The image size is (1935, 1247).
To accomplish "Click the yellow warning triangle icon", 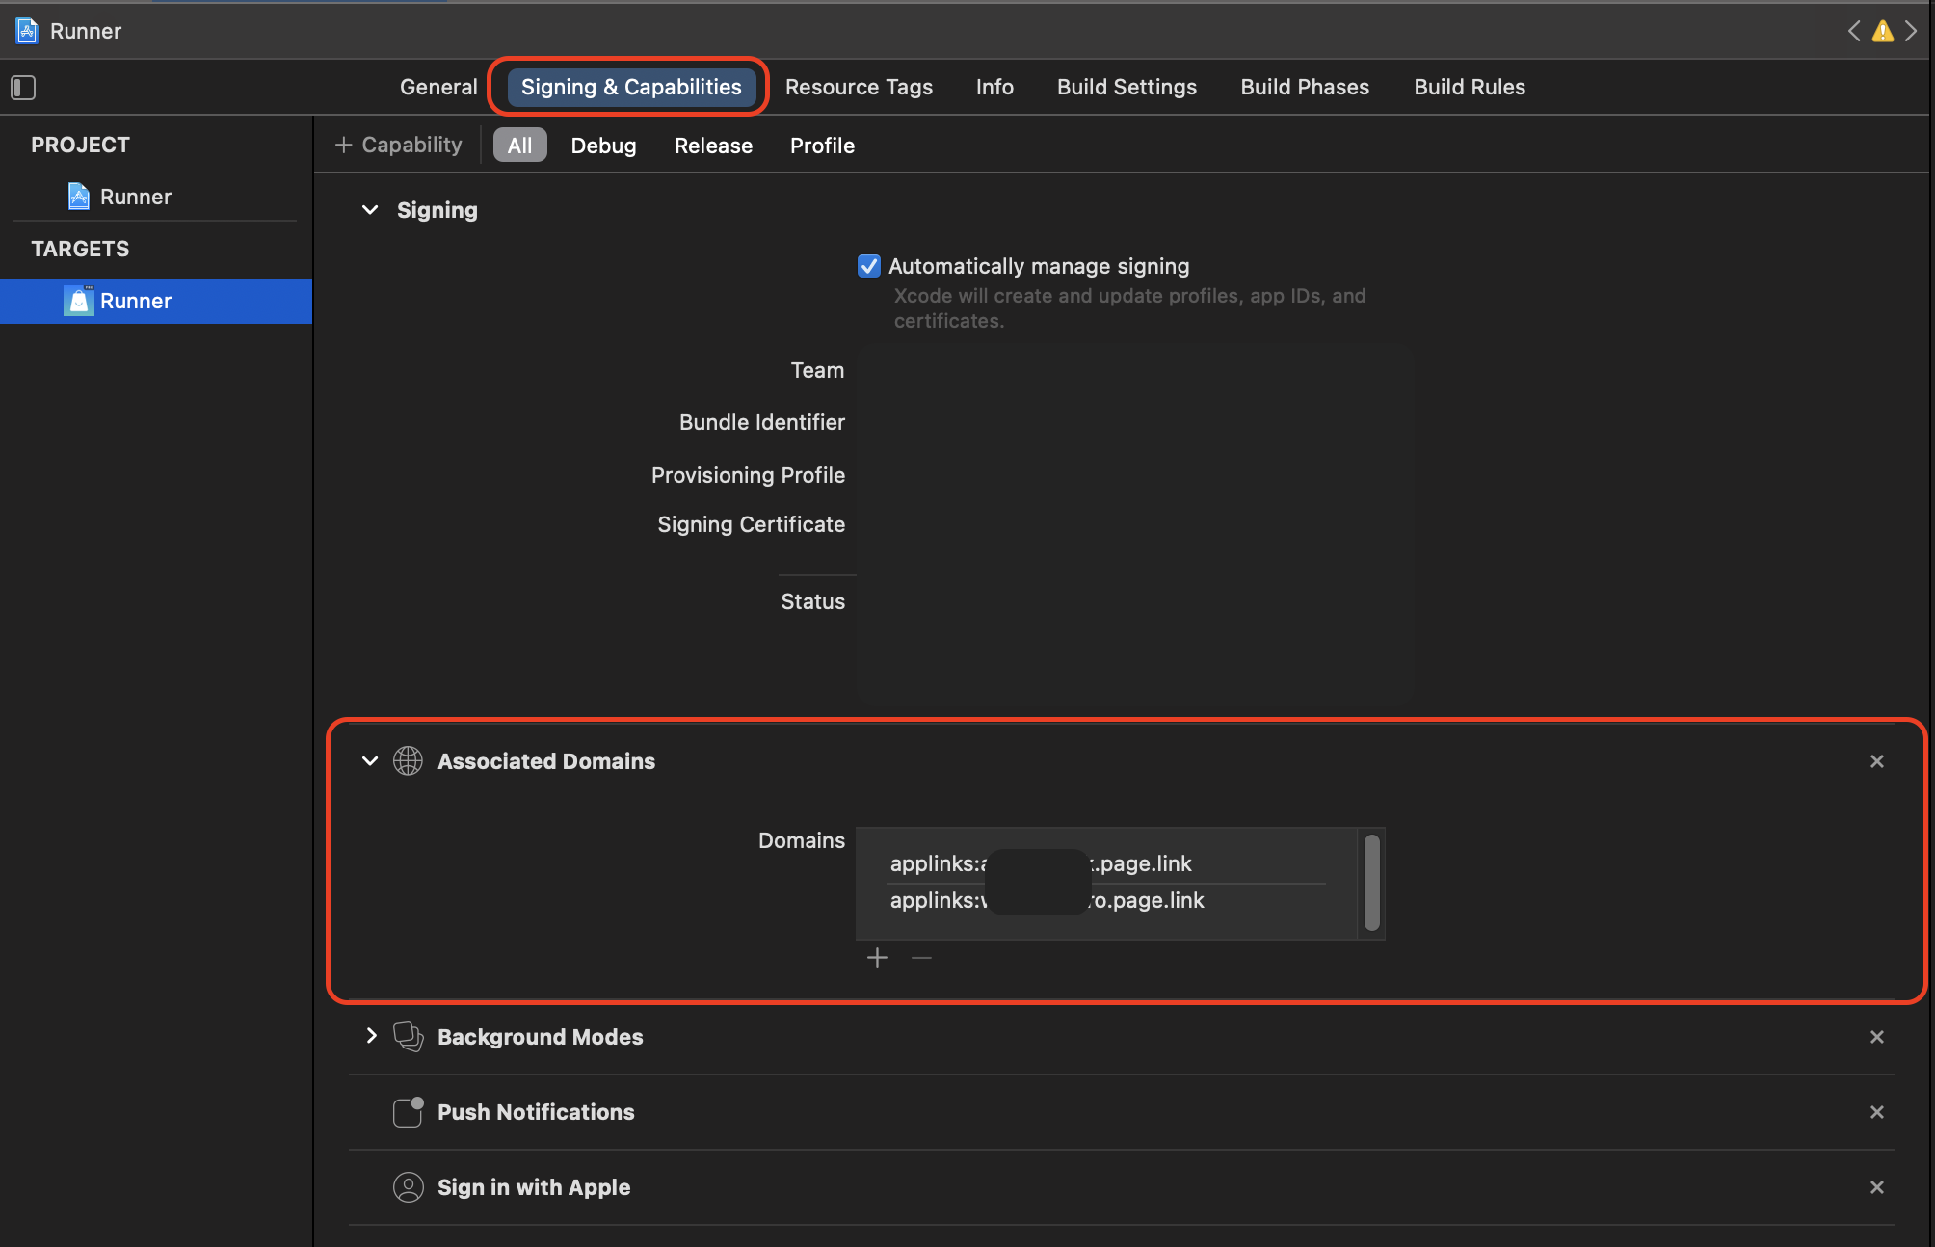I will tap(1882, 31).
